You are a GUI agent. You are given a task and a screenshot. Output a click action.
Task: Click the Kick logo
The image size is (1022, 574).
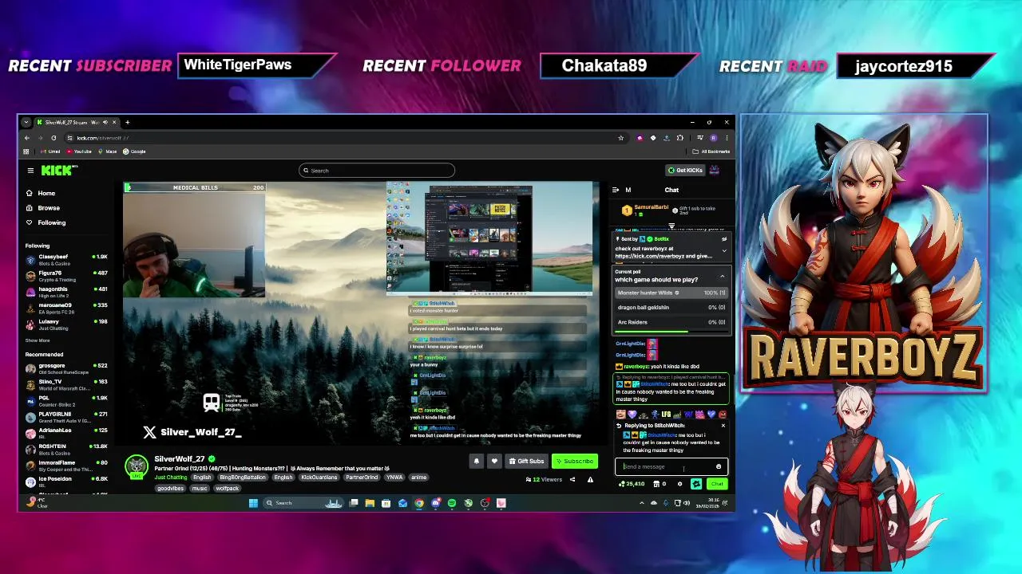(59, 170)
